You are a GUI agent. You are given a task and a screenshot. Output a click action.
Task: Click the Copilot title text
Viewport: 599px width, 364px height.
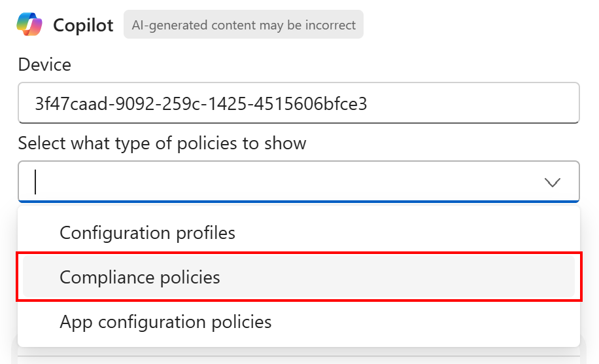(x=83, y=26)
